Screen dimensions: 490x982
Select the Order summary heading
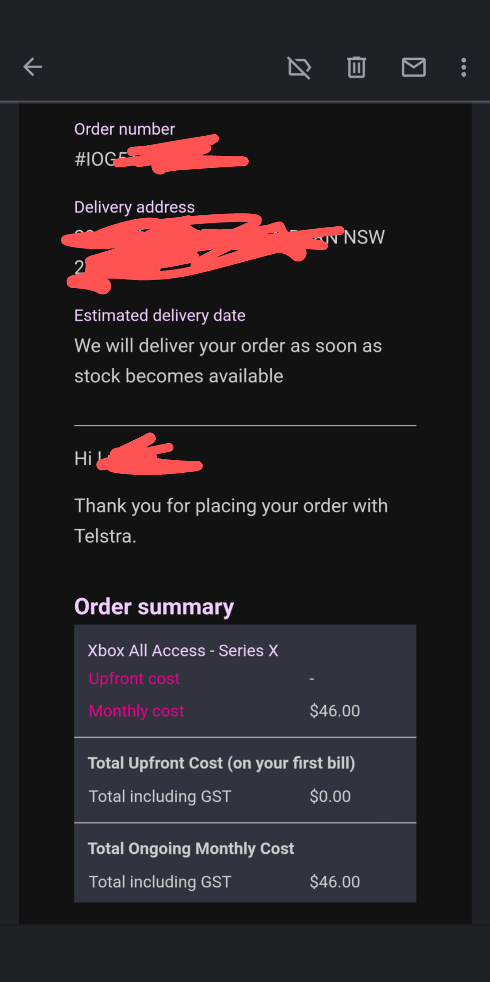(154, 607)
